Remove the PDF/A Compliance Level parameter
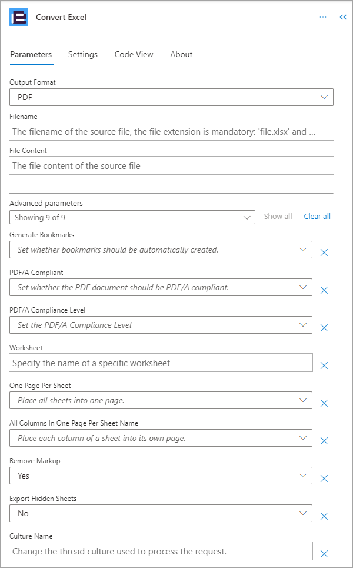The width and height of the screenshot is (353, 568). pos(324,328)
